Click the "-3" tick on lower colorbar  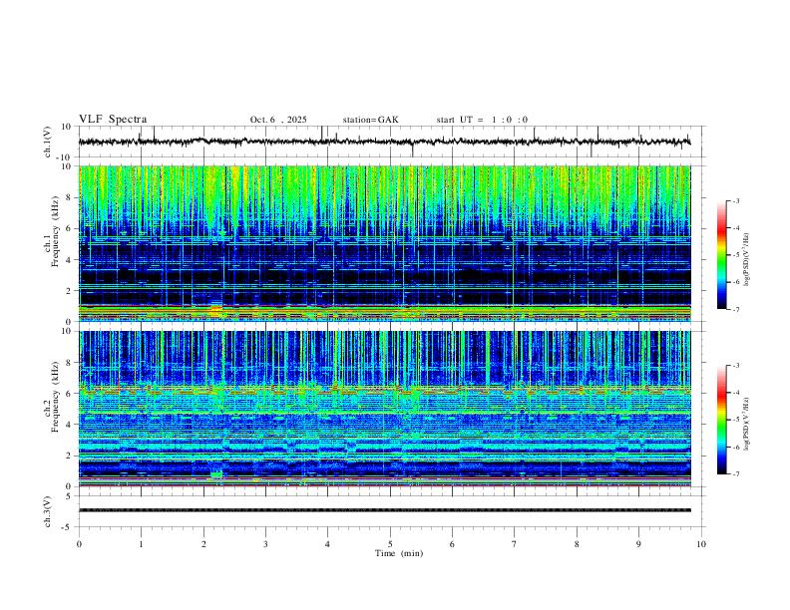coord(735,366)
